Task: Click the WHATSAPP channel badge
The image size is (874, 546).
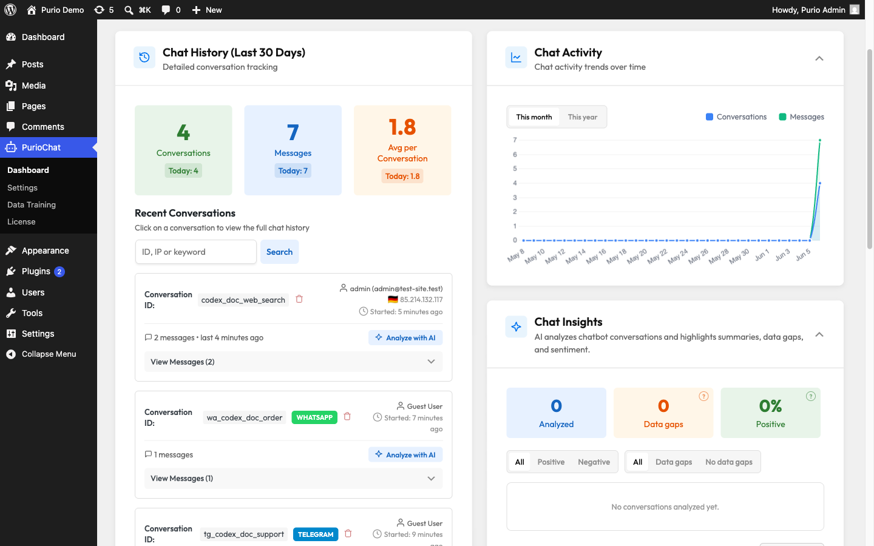Action: pos(314,417)
